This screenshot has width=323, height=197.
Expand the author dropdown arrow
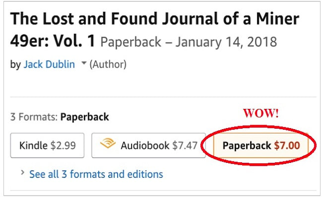point(84,63)
